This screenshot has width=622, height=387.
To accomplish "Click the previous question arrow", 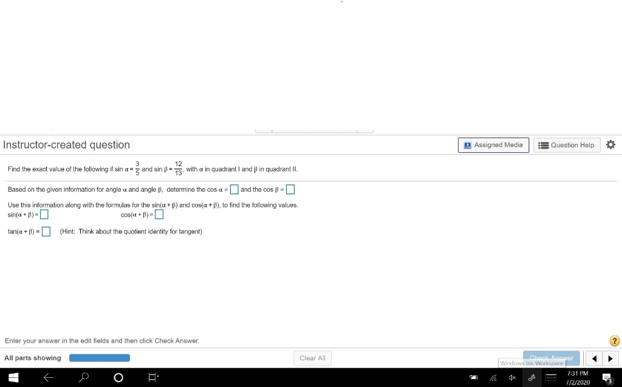I will click(594, 358).
